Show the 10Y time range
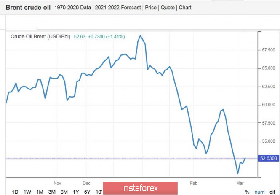 (x=99, y=192)
